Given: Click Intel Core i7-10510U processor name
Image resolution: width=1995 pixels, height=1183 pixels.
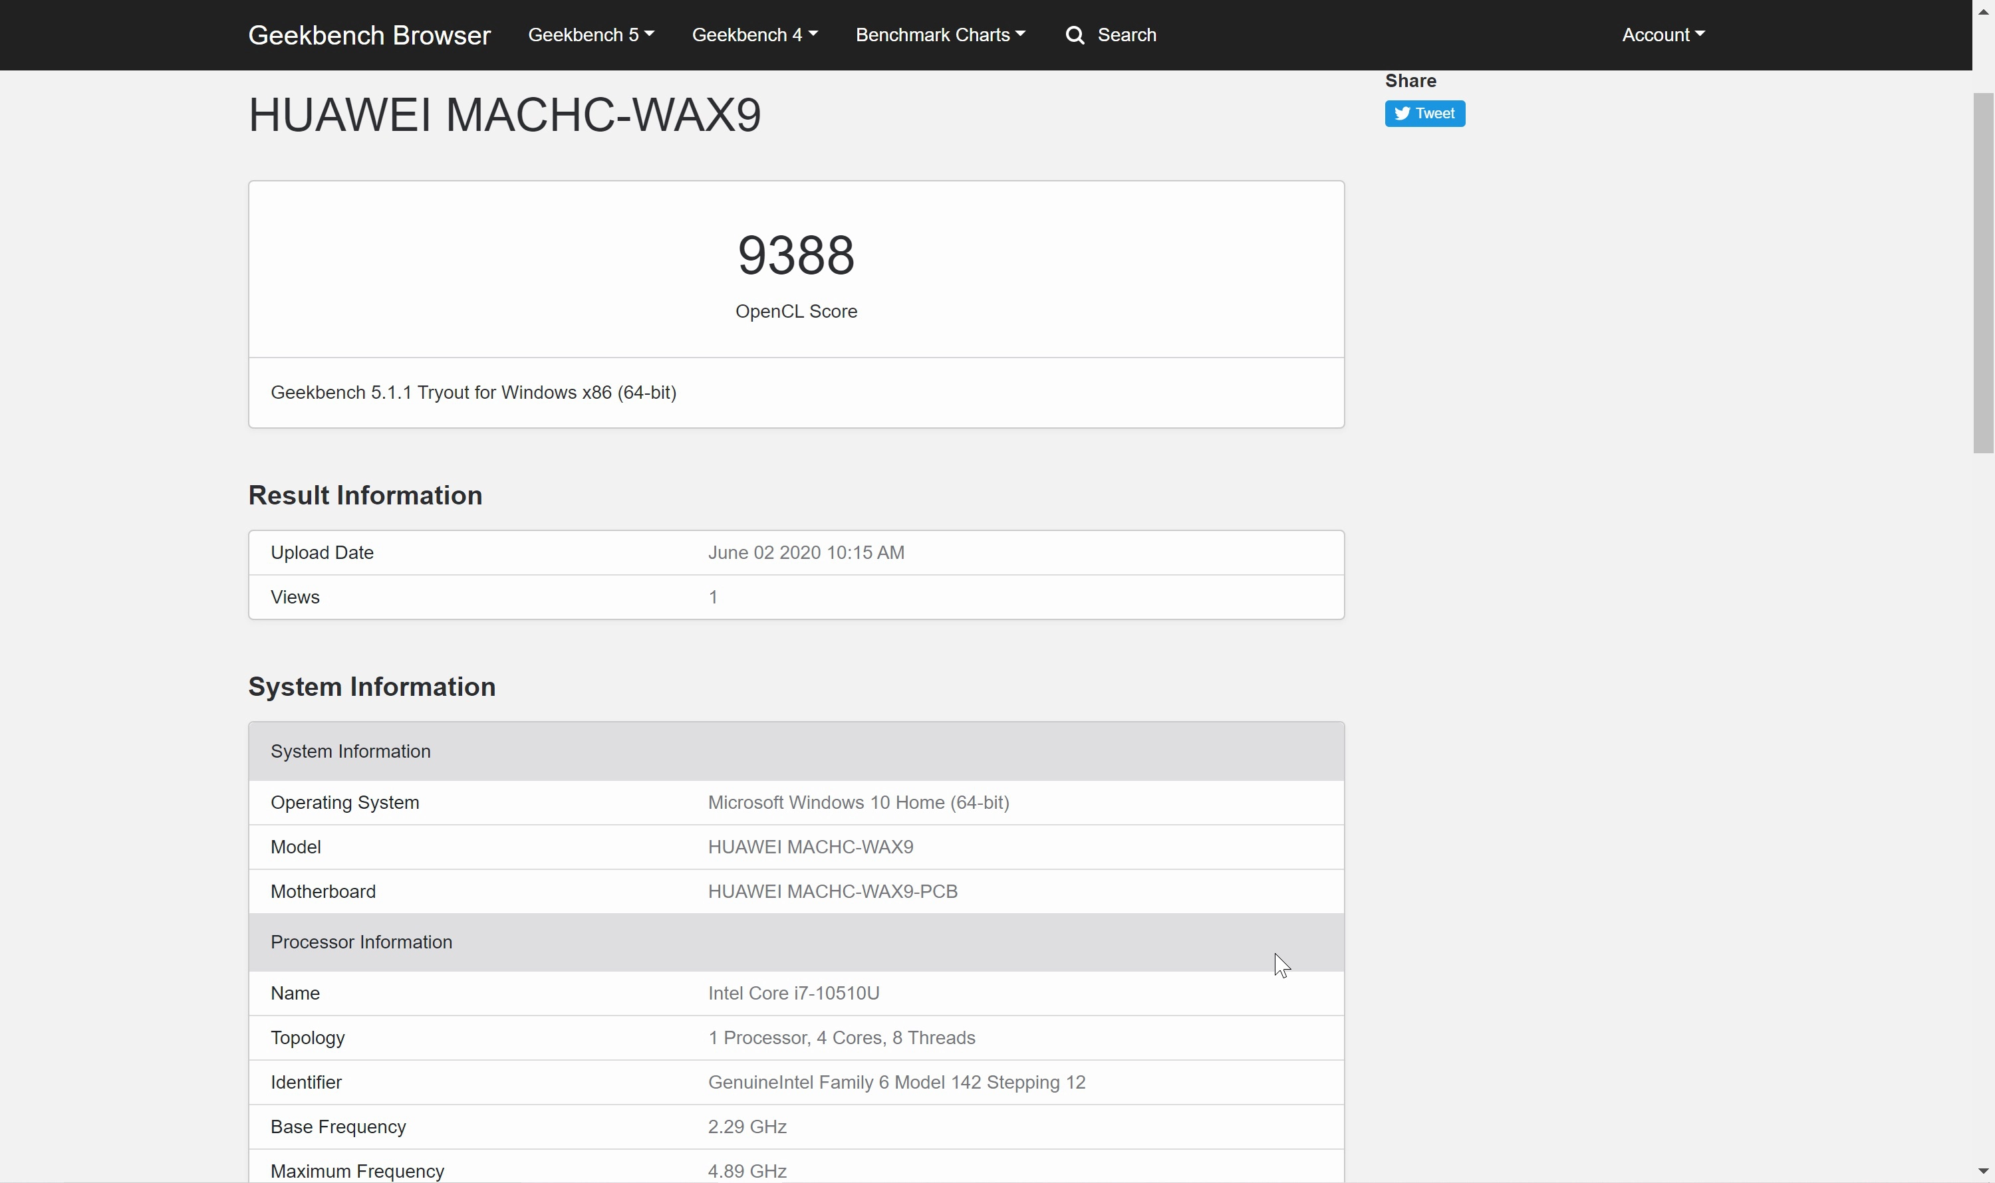Looking at the screenshot, I should point(794,994).
